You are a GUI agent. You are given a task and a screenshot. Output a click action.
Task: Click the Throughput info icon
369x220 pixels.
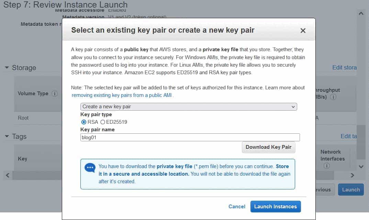[333, 97]
